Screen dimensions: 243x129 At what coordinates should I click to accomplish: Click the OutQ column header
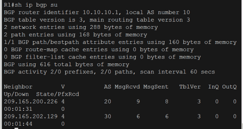229,87
